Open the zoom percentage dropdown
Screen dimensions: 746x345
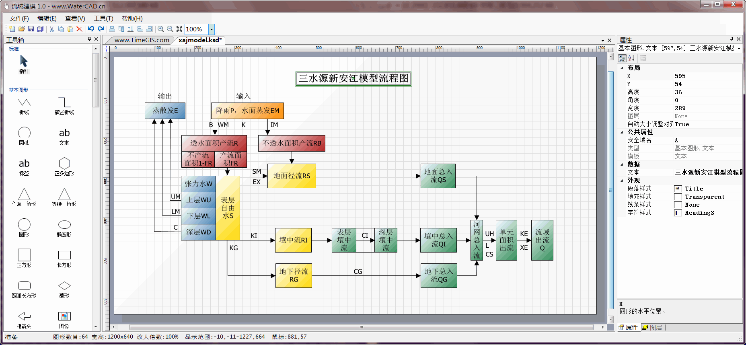212,29
